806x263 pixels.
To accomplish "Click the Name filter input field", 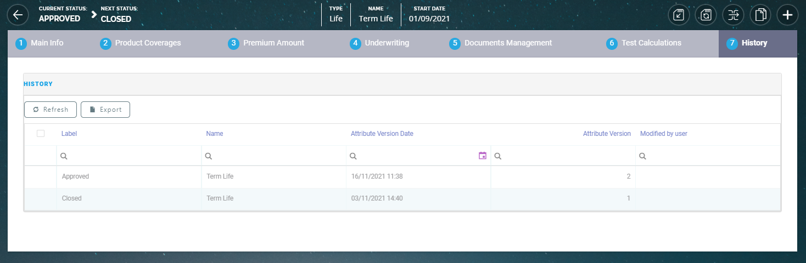I will click(x=277, y=156).
